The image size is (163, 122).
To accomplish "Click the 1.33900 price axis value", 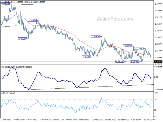I will click(158, 4).
